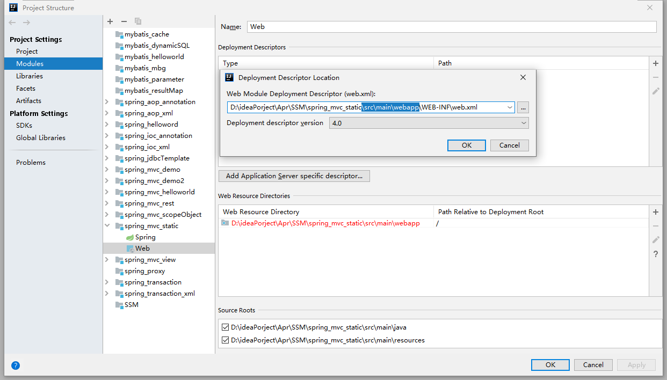Click the module Name input field
Viewport: 667px width, 380px height.
(452, 27)
